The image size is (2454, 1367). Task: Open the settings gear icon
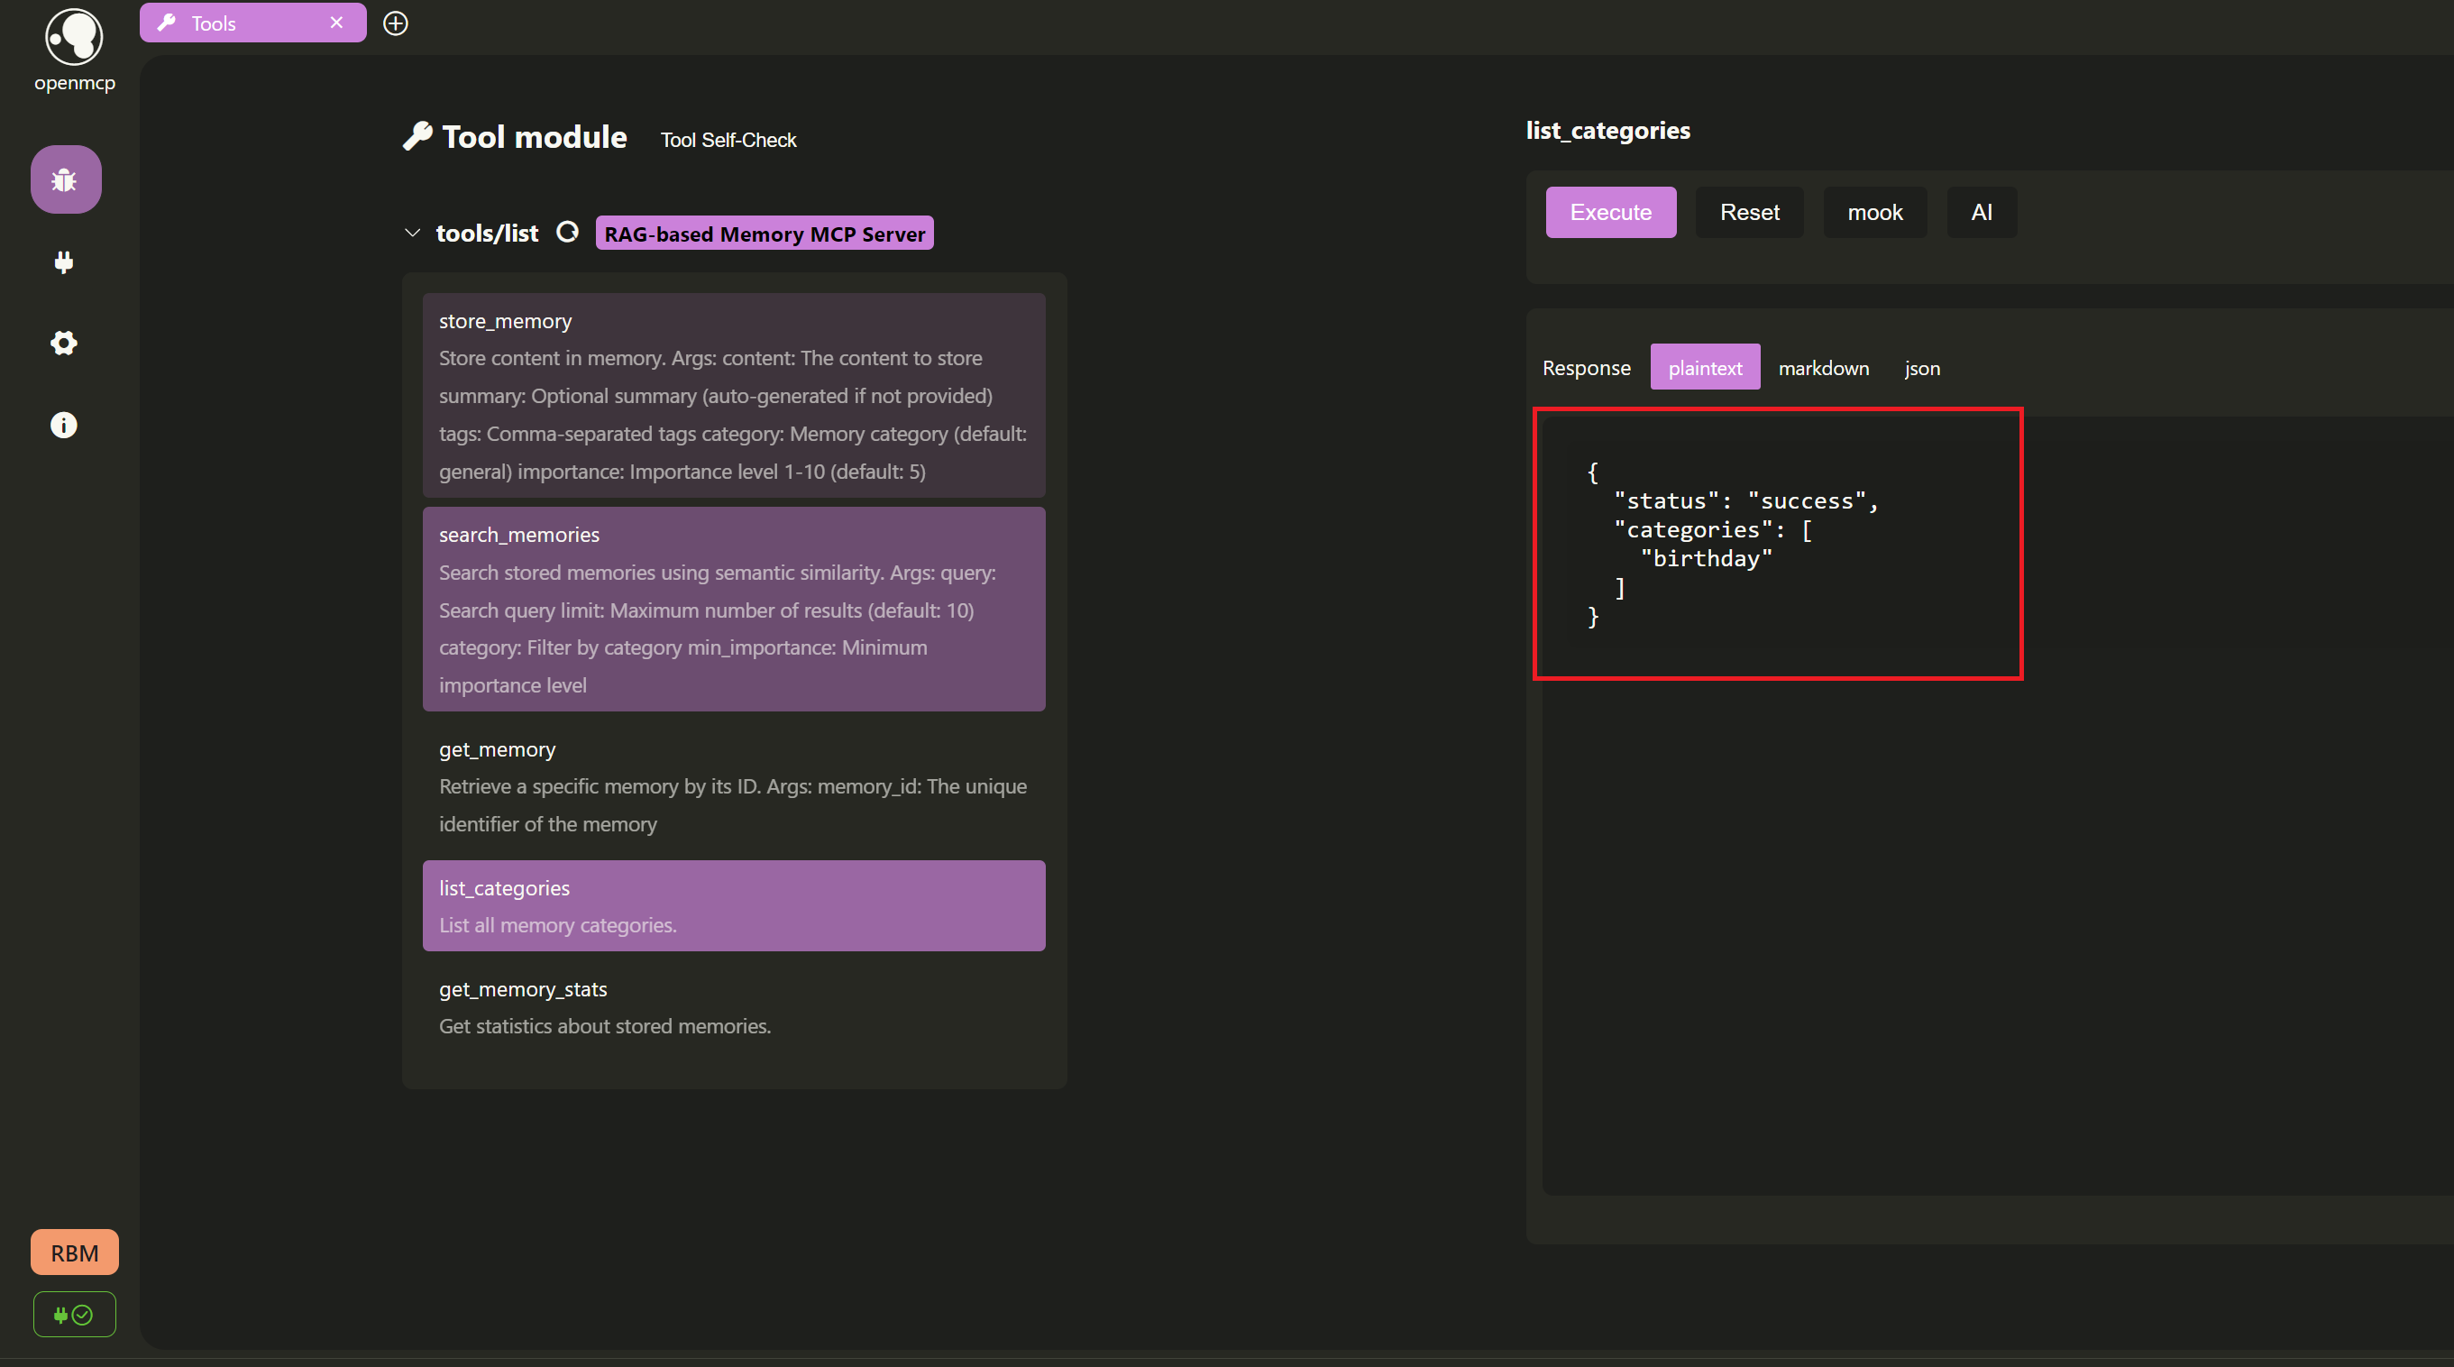(64, 343)
